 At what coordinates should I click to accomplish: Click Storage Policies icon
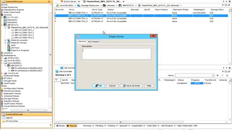click(x=2, y=99)
